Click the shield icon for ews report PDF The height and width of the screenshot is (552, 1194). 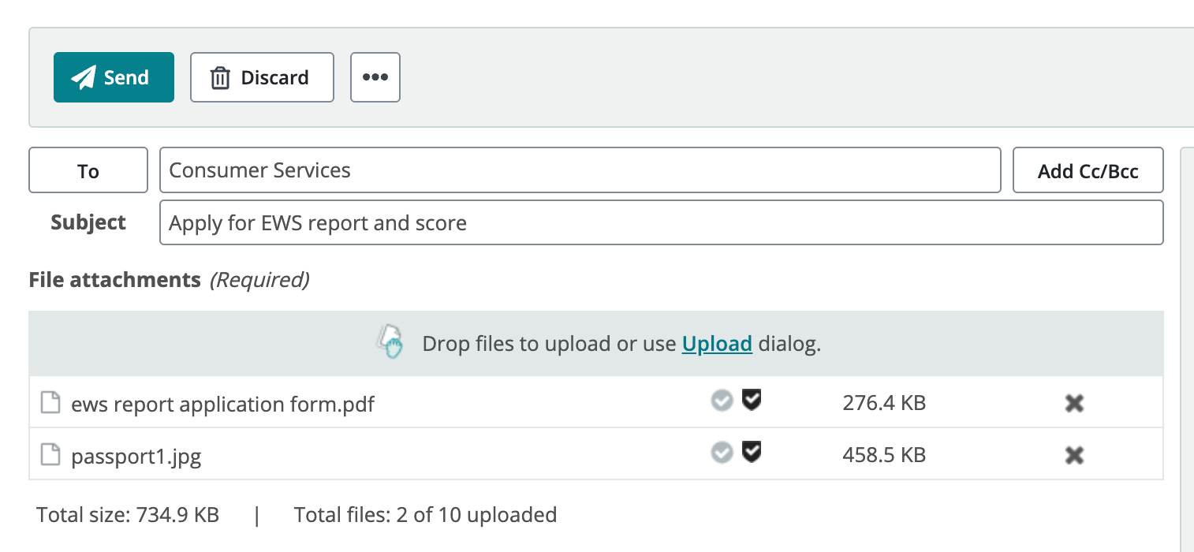752,401
